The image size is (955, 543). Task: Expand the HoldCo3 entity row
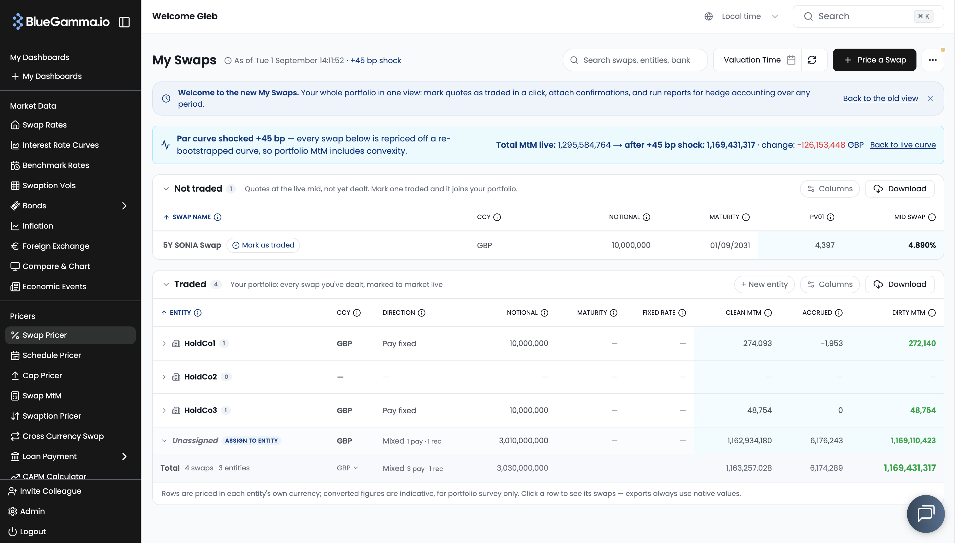(x=164, y=411)
